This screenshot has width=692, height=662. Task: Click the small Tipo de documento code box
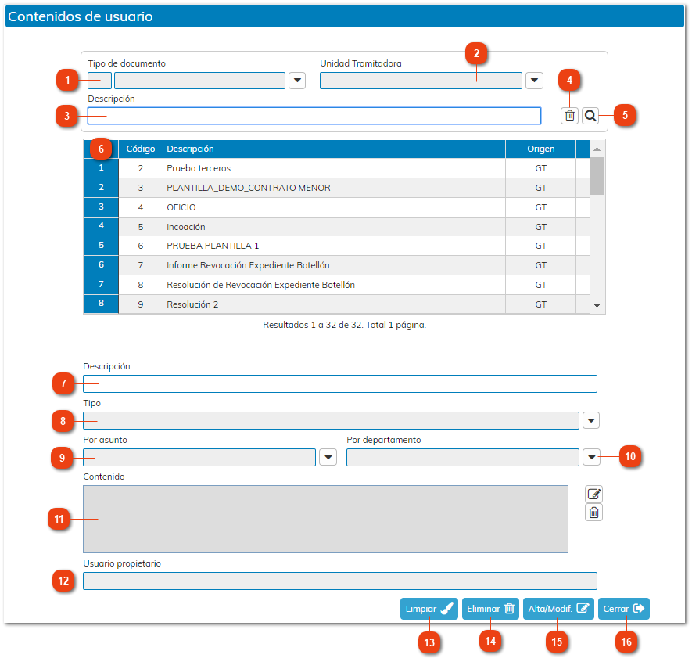[x=99, y=81]
